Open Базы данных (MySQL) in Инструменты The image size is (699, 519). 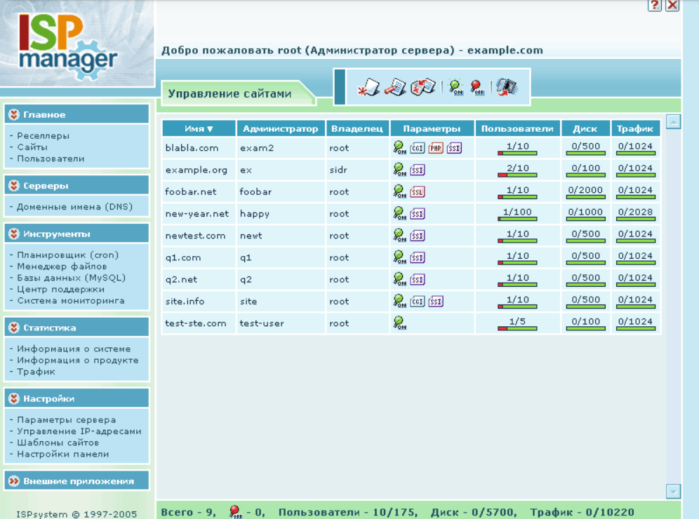pyautogui.click(x=72, y=278)
